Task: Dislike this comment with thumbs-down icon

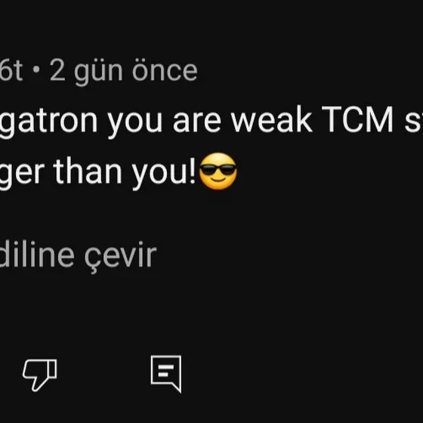Action: click(x=40, y=375)
